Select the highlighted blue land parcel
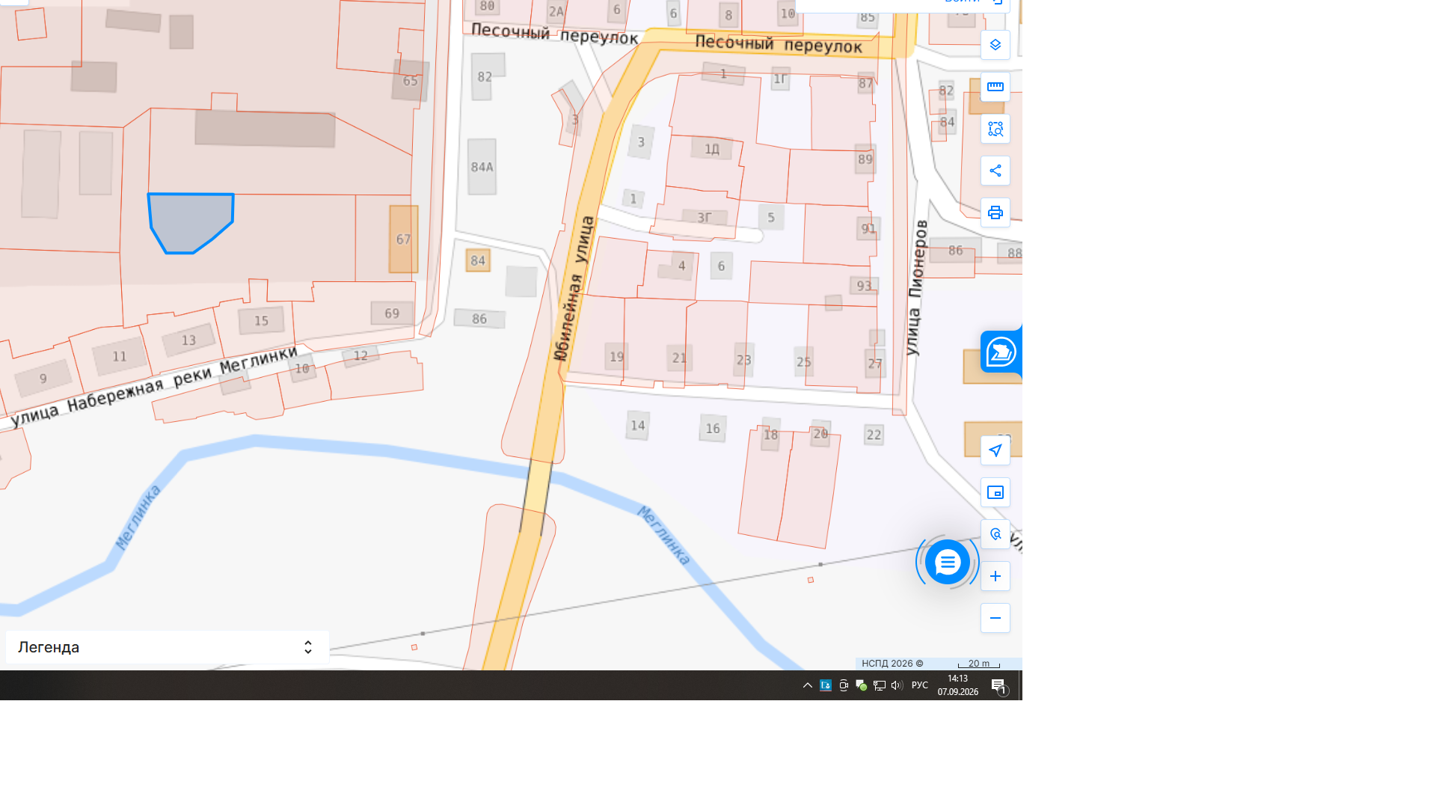This screenshot has width=1436, height=808. (190, 221)
